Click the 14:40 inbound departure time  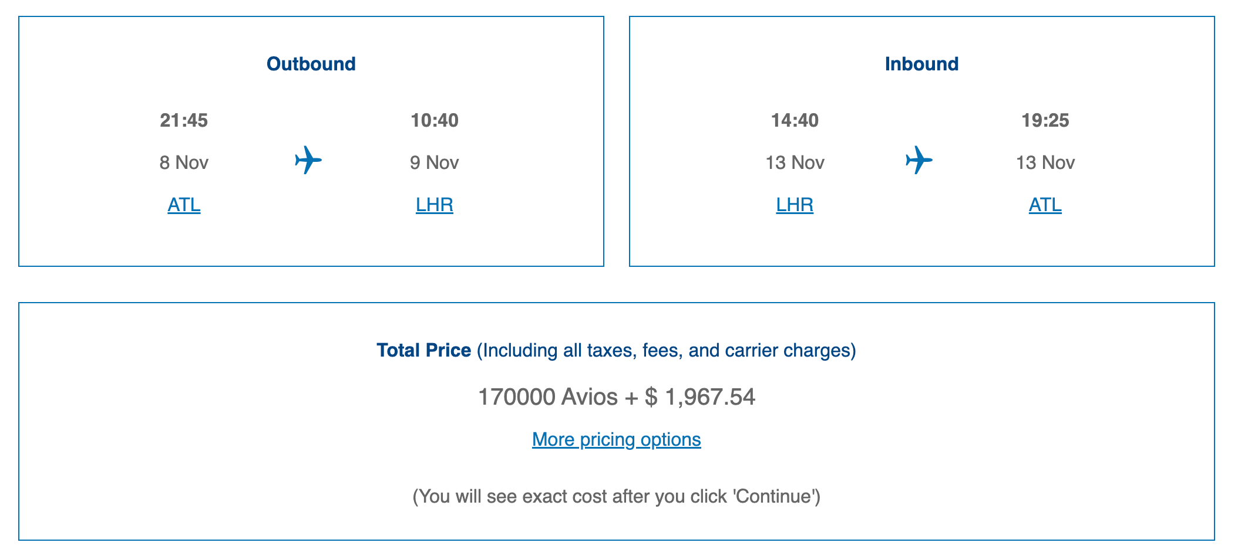pos(795,120)
